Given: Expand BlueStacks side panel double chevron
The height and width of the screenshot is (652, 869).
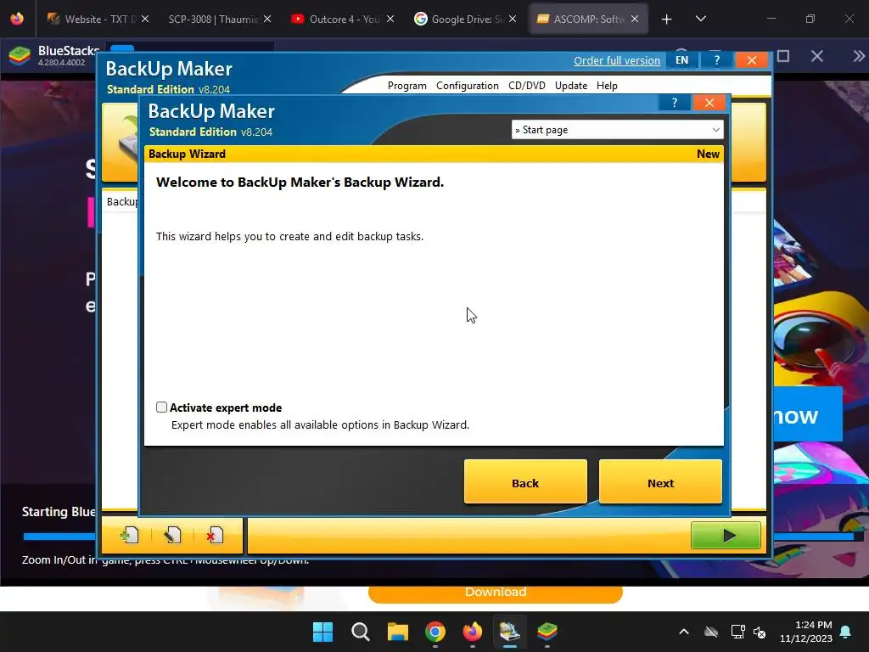Looking at the screenshot, I should pos(858,56).
